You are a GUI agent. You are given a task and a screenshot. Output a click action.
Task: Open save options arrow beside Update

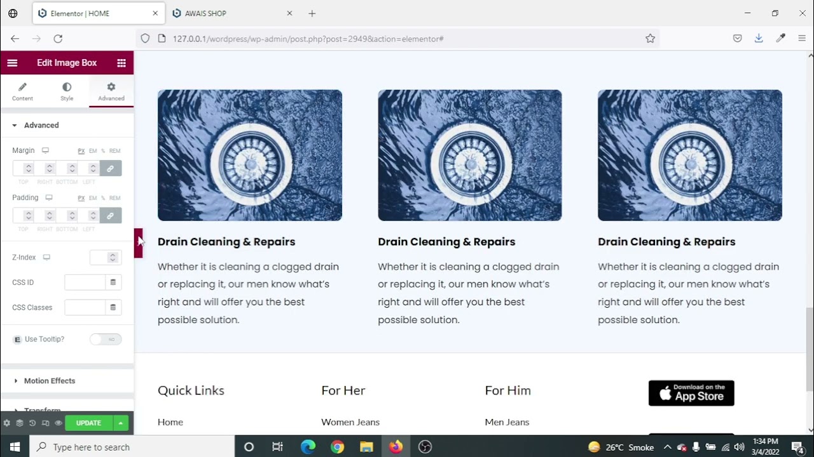point(120,423)
